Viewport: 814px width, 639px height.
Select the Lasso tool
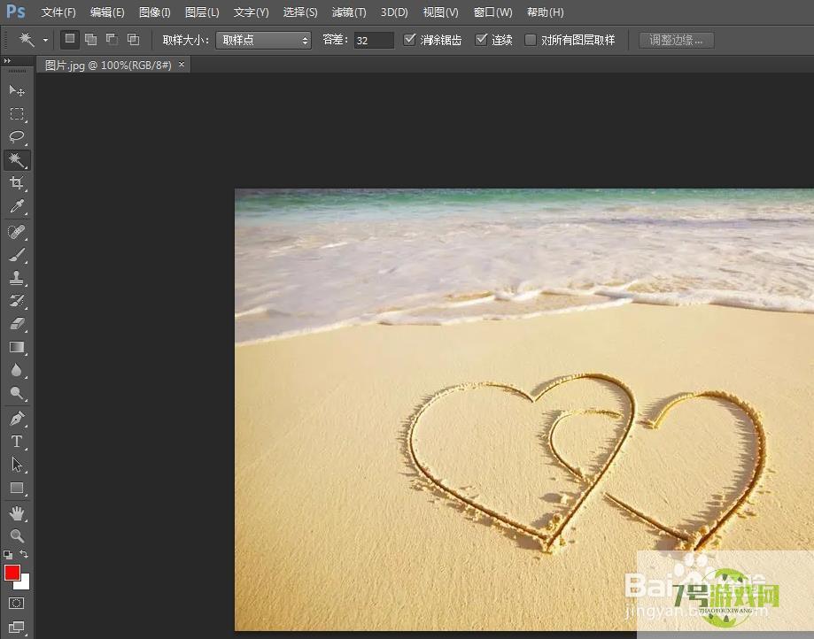tap(17, 137)
